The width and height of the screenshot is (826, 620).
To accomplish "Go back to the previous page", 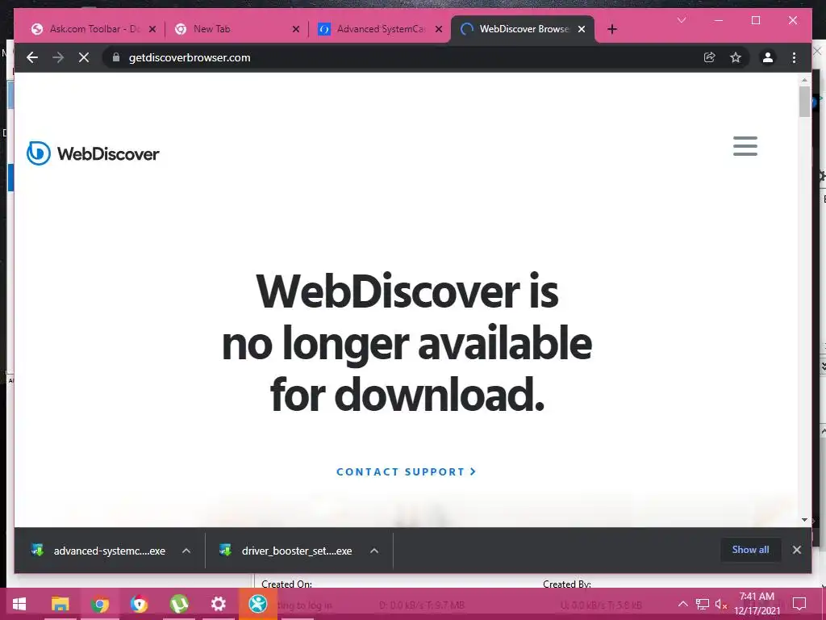I will 32,57.
